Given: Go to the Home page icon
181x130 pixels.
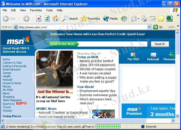Looking at the screenshot, I should pyautogui.click(x=55, y=19).
